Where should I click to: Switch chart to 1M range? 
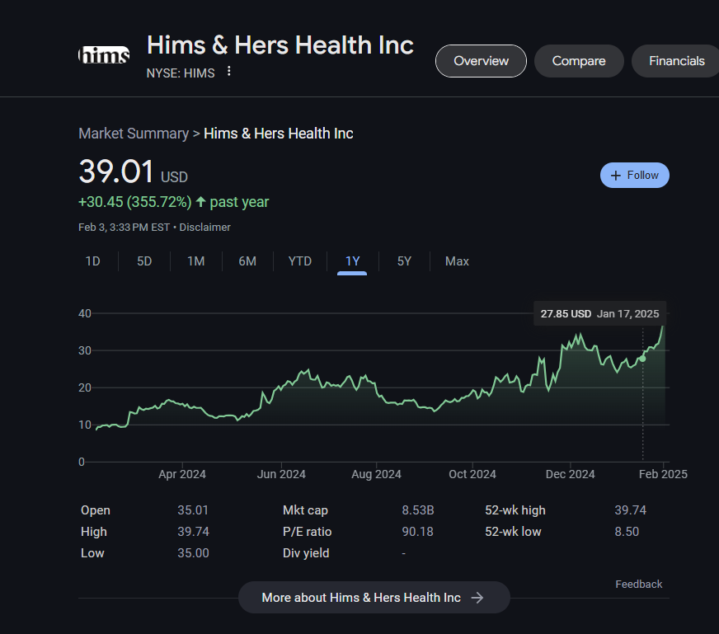pos(195,261)
